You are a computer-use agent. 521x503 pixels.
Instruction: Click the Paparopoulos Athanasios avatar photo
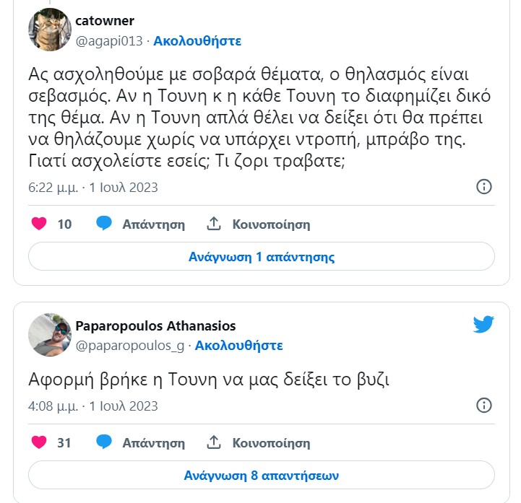[49, 335]
